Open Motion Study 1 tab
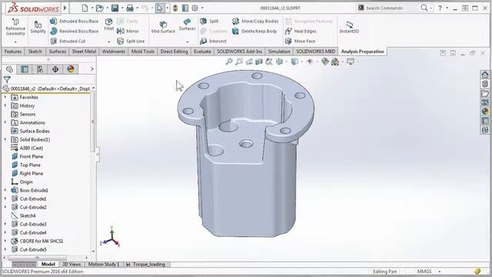Image resolution: width=492 pixels, height=277 pixels. pos(104,265)
